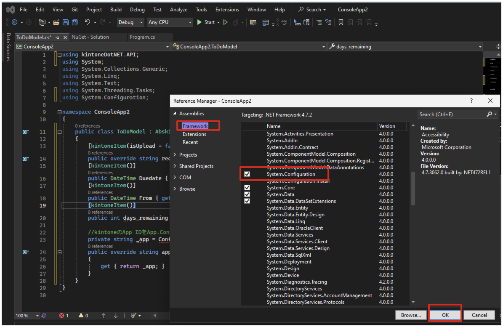Click the red error count indicator

tap(64, 315)
